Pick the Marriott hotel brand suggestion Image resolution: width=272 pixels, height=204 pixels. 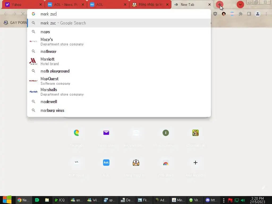point(119,61)
